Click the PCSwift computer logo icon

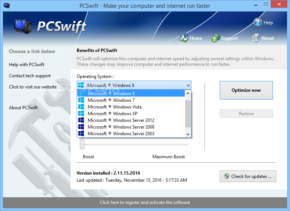click(x=23, y=27)
